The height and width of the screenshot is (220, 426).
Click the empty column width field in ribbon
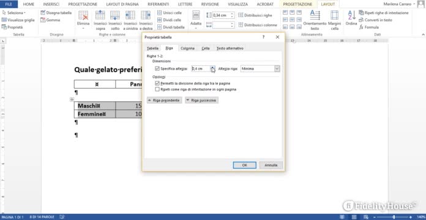point(221,25)
